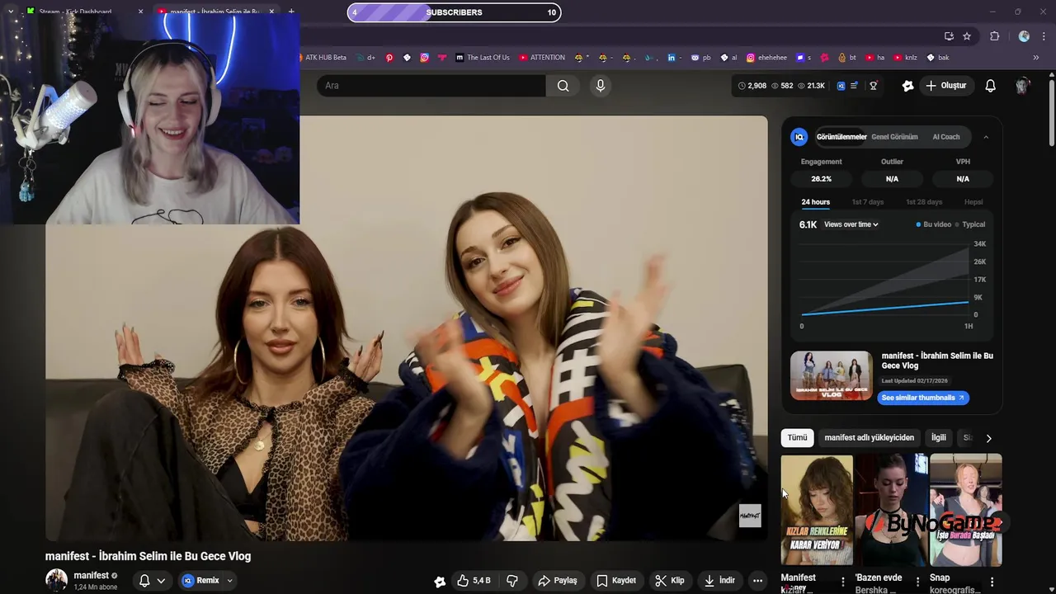The width and height of the screenshot is (1056, 594).
Task: Open options menu for Snap koreografisi video
Action: pos(992,582)
